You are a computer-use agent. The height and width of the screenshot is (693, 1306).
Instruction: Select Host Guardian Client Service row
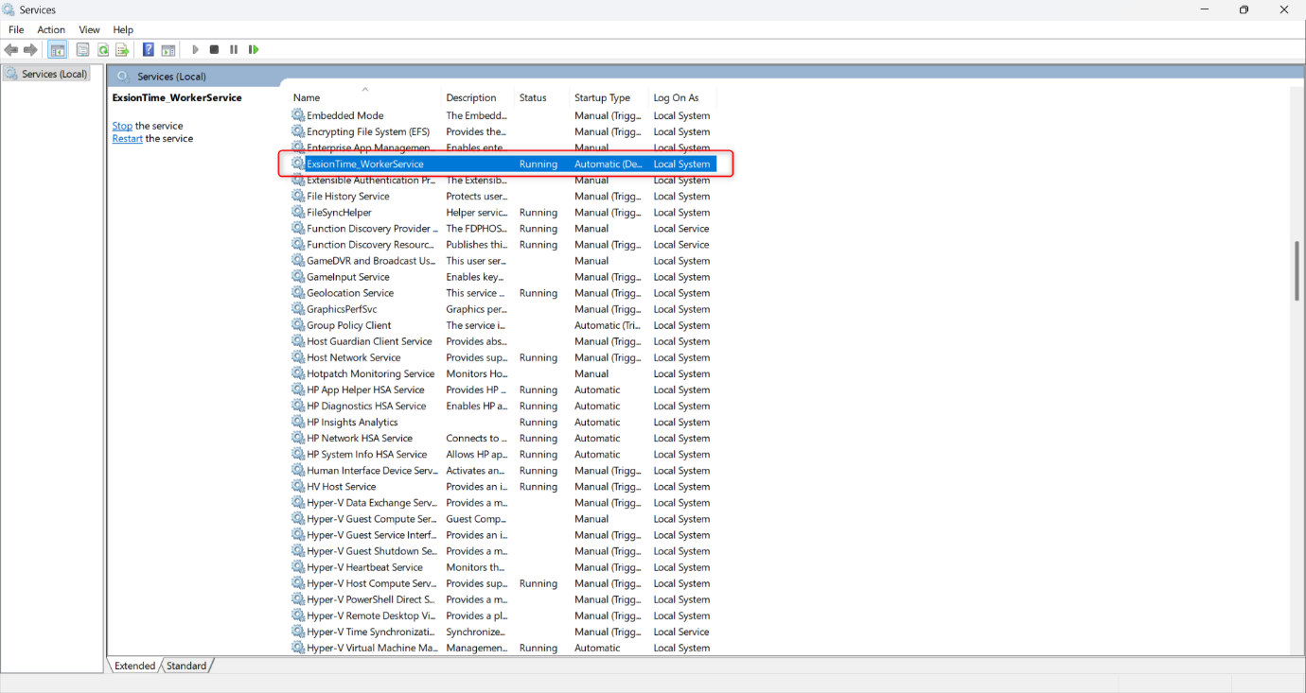503,341
